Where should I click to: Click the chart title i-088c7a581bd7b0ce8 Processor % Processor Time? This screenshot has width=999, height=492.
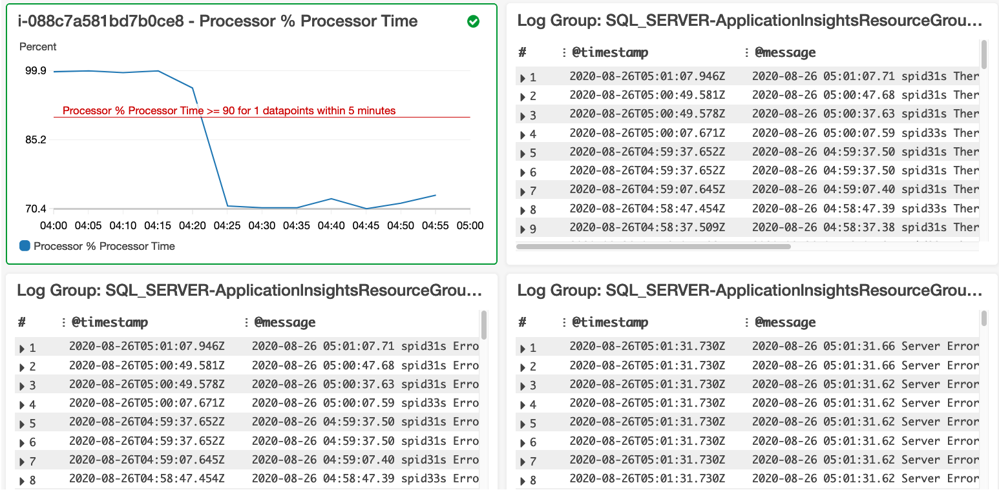pos(217,21)
